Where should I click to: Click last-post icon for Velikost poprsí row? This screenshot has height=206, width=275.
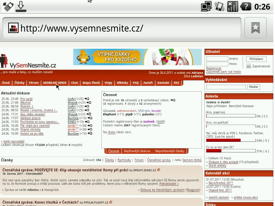[90, 118]
